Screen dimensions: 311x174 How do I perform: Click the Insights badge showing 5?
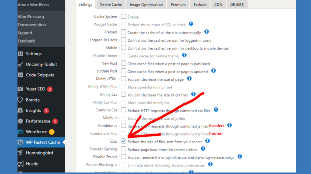tap(46, 111)
